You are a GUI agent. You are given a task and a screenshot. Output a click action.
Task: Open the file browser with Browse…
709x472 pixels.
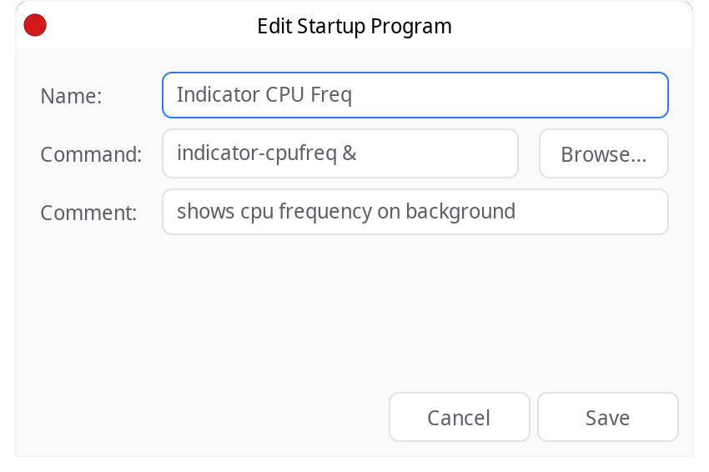click(604, 153)
